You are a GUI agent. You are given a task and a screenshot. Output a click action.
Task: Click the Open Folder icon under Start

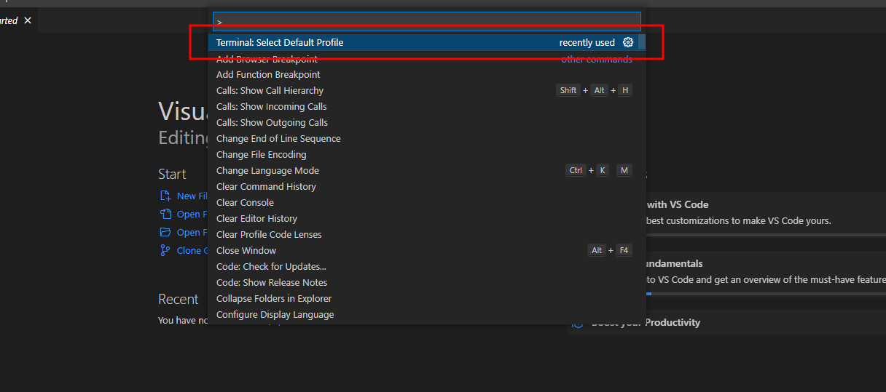165,232
